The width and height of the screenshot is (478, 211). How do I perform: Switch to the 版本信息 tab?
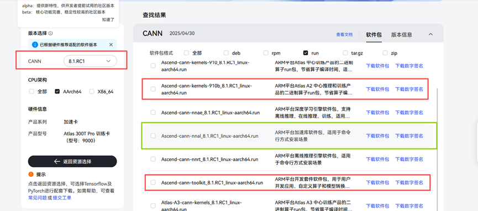coord(402,34)
